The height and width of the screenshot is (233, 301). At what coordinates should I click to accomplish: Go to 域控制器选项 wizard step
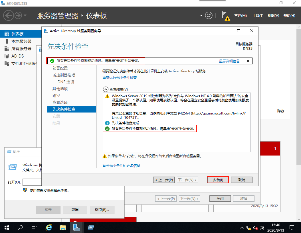click(x=64, y=75)
